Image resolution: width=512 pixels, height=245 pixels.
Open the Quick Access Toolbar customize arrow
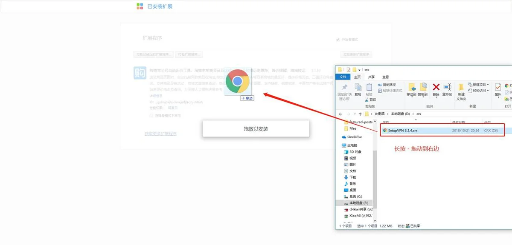pos(359,70)
